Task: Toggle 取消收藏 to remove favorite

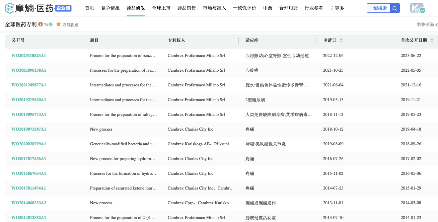Action: [x=70, y=25]
